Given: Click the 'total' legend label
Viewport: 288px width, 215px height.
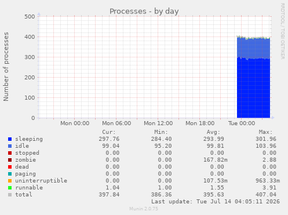Looking at the screenshot, I should [24, 195].
